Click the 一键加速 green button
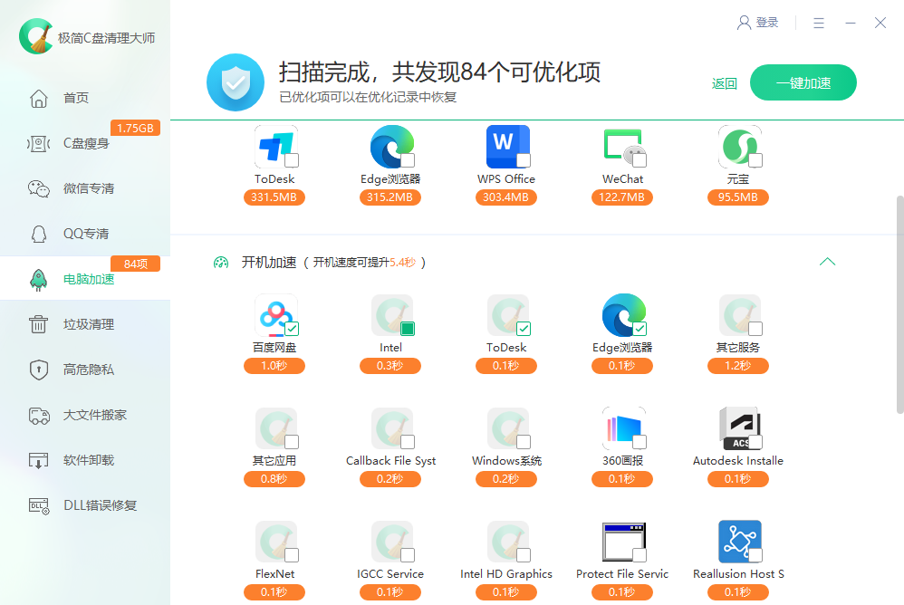The width and height of the screenshot is (904, 605). (x=803, y=82)
